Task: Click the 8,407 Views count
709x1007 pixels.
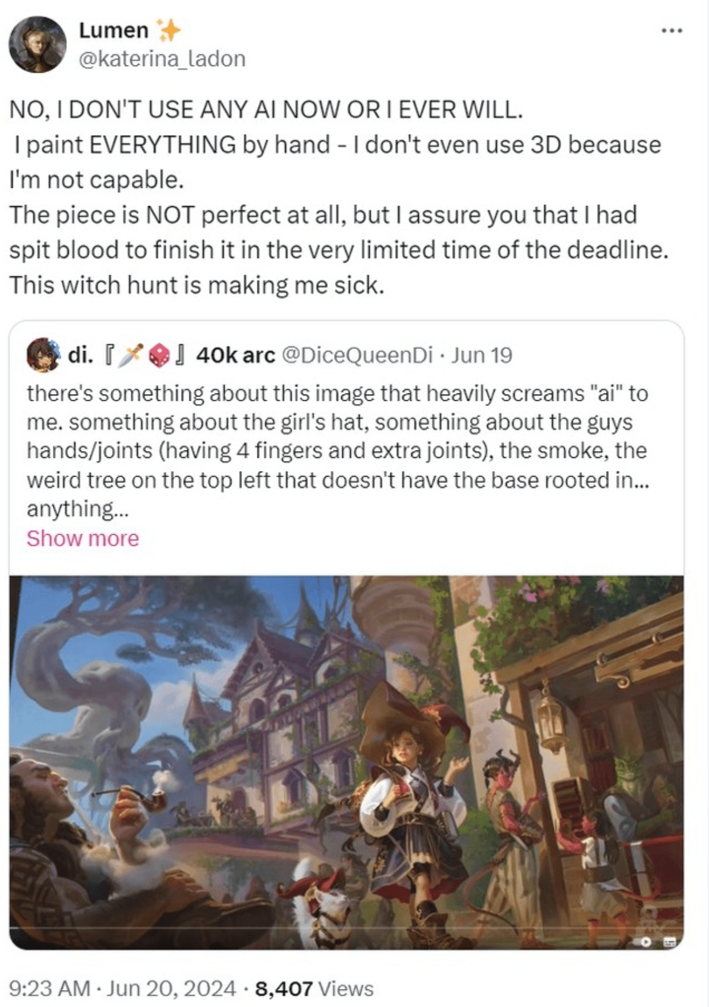Action: click(x=315, y=988)
